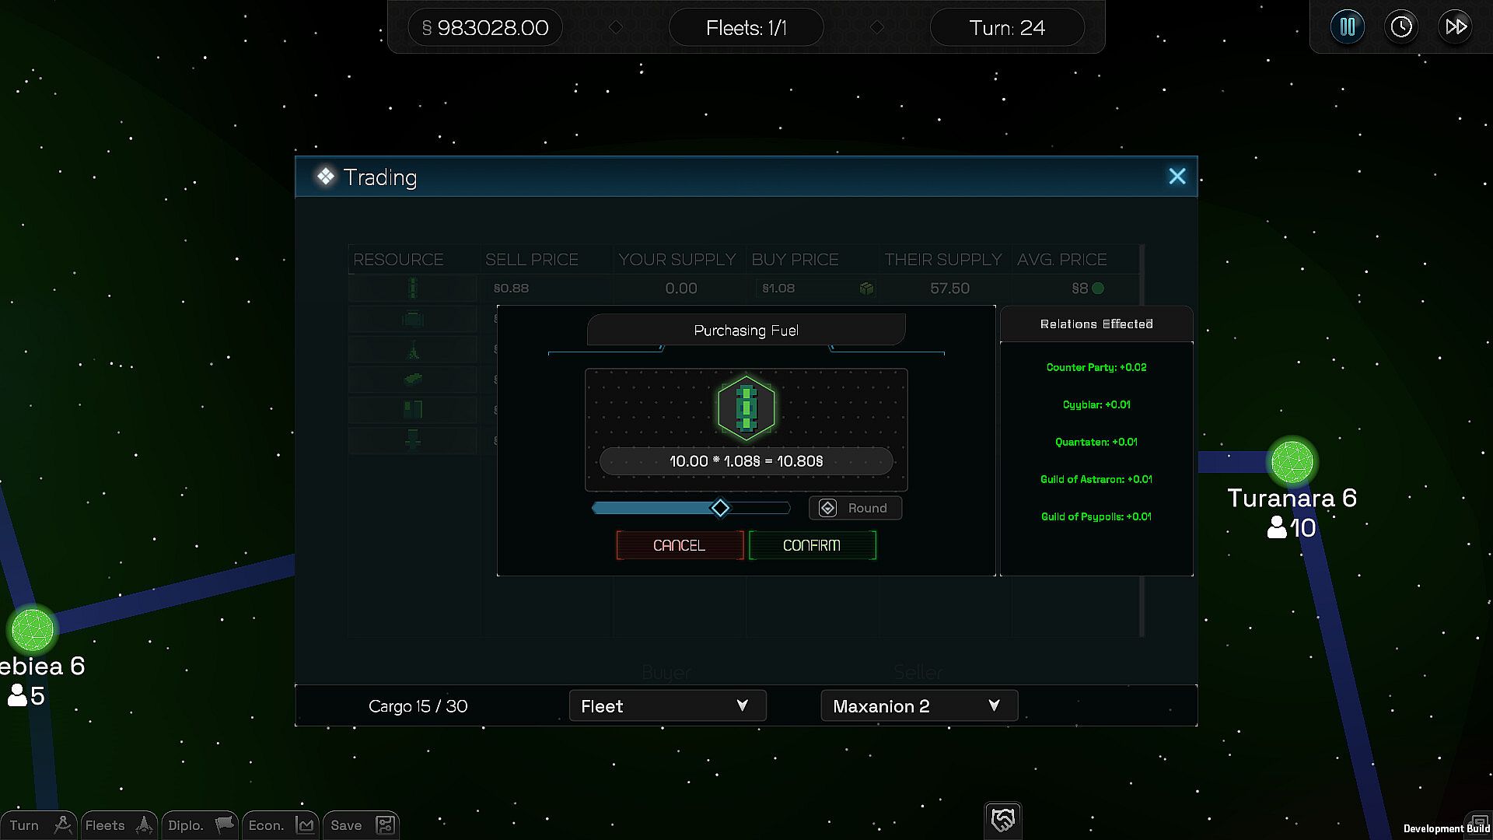Click the End Turn button
This screenshot has width=1493, height=840.
tap(39, 825)
